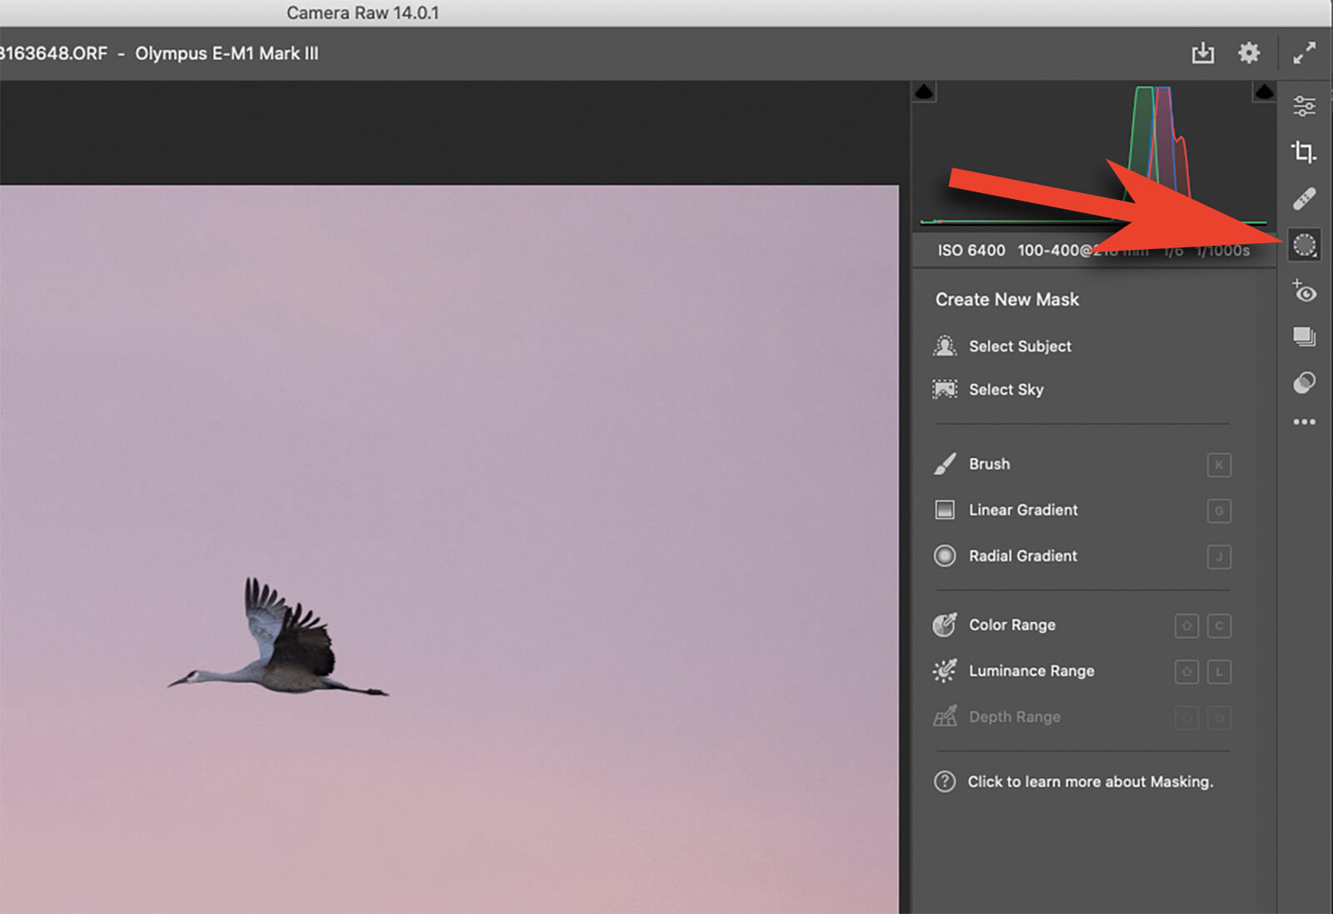This screenshot has width=1333, height=914.
Task: Open the Presets panel
Action: point(1304,382)
